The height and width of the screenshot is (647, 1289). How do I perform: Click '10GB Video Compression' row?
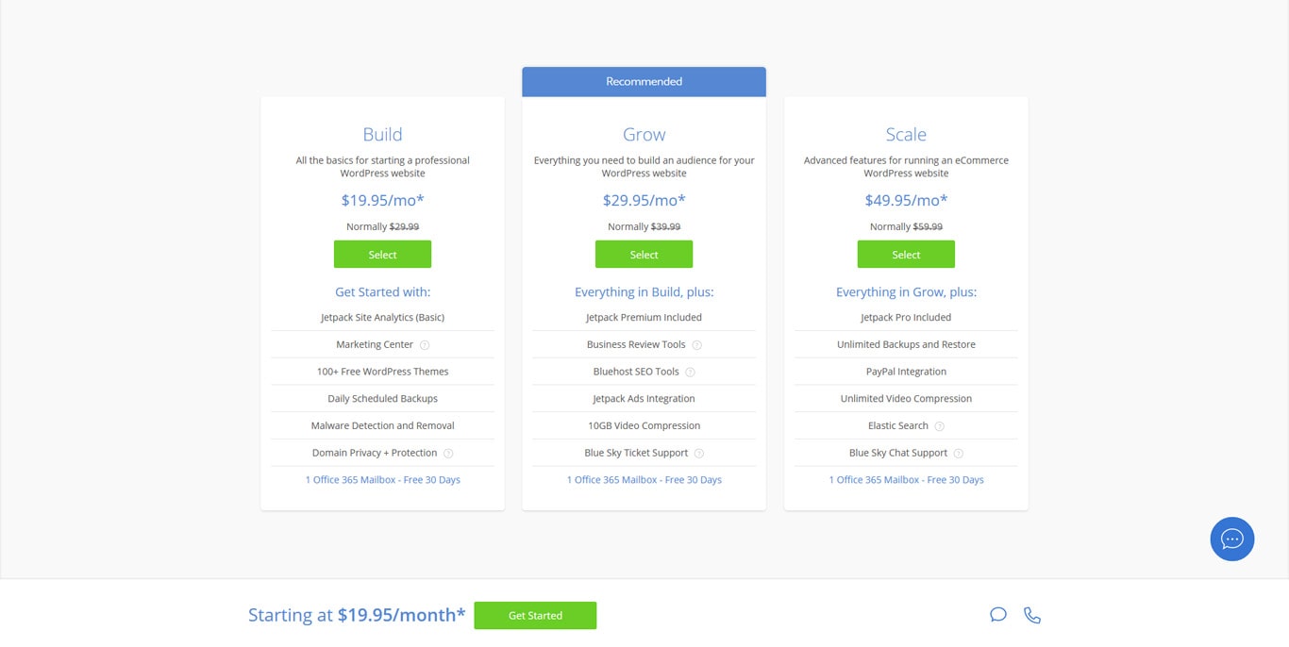[644, 426]
